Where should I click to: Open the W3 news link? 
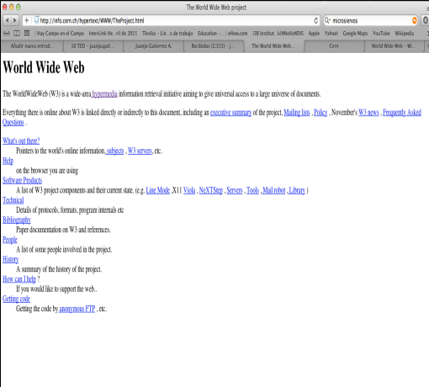[368, 113]
